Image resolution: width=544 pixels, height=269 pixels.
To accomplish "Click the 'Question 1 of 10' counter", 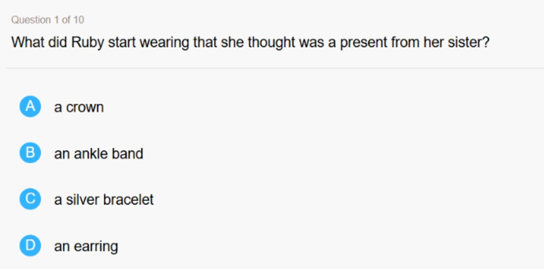I will 47,20.
